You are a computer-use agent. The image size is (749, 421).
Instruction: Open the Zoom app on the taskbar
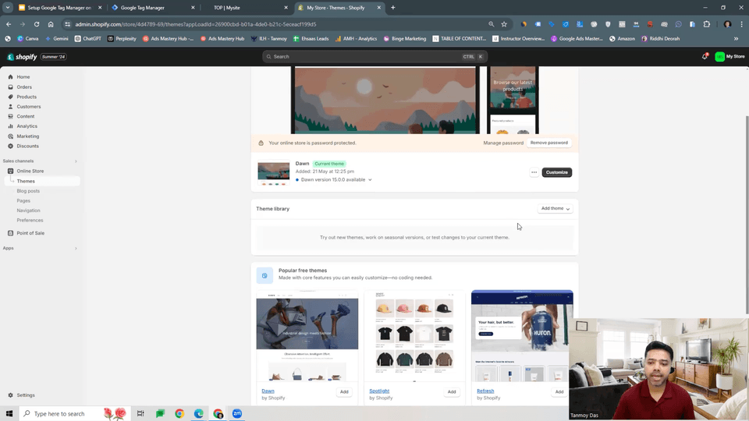pyautogui.click(x=237, y=413)
